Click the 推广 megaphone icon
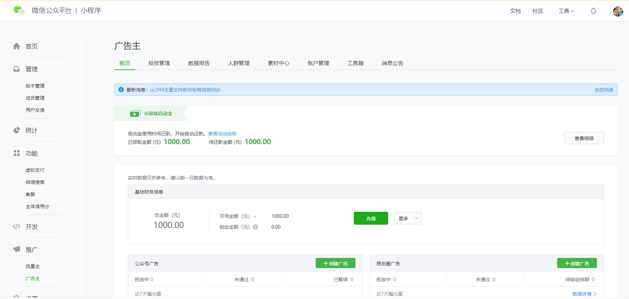The image size is (629, 299). pos(17,249)
